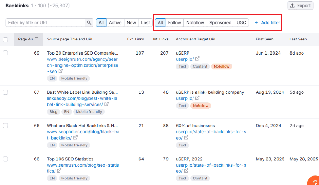The image size is (319, 185).
Task: Switch to the Active backlinks tab
Action: [x=115, y=22]
